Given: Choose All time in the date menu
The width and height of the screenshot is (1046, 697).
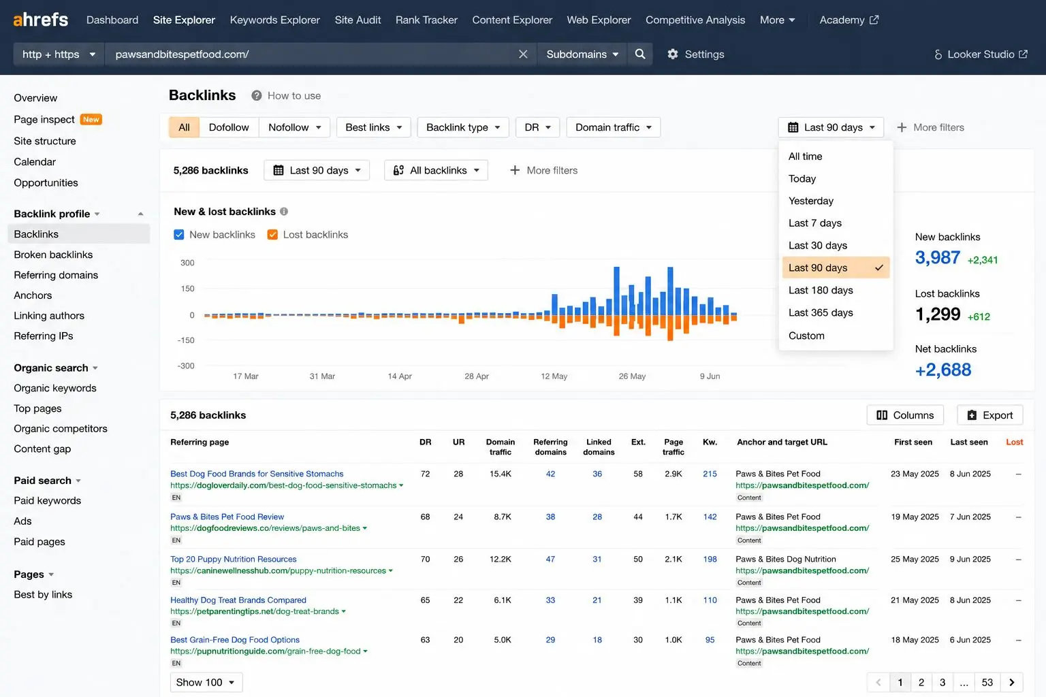Looking at the screenshot, I should pyautogui.click(x=836, y=157).
